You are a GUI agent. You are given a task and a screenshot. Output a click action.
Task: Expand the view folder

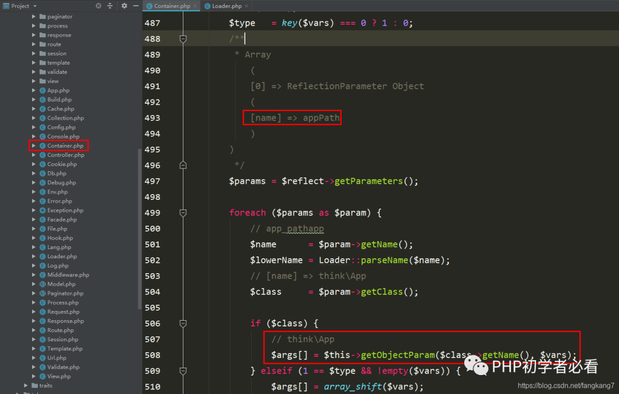point(34,81)
